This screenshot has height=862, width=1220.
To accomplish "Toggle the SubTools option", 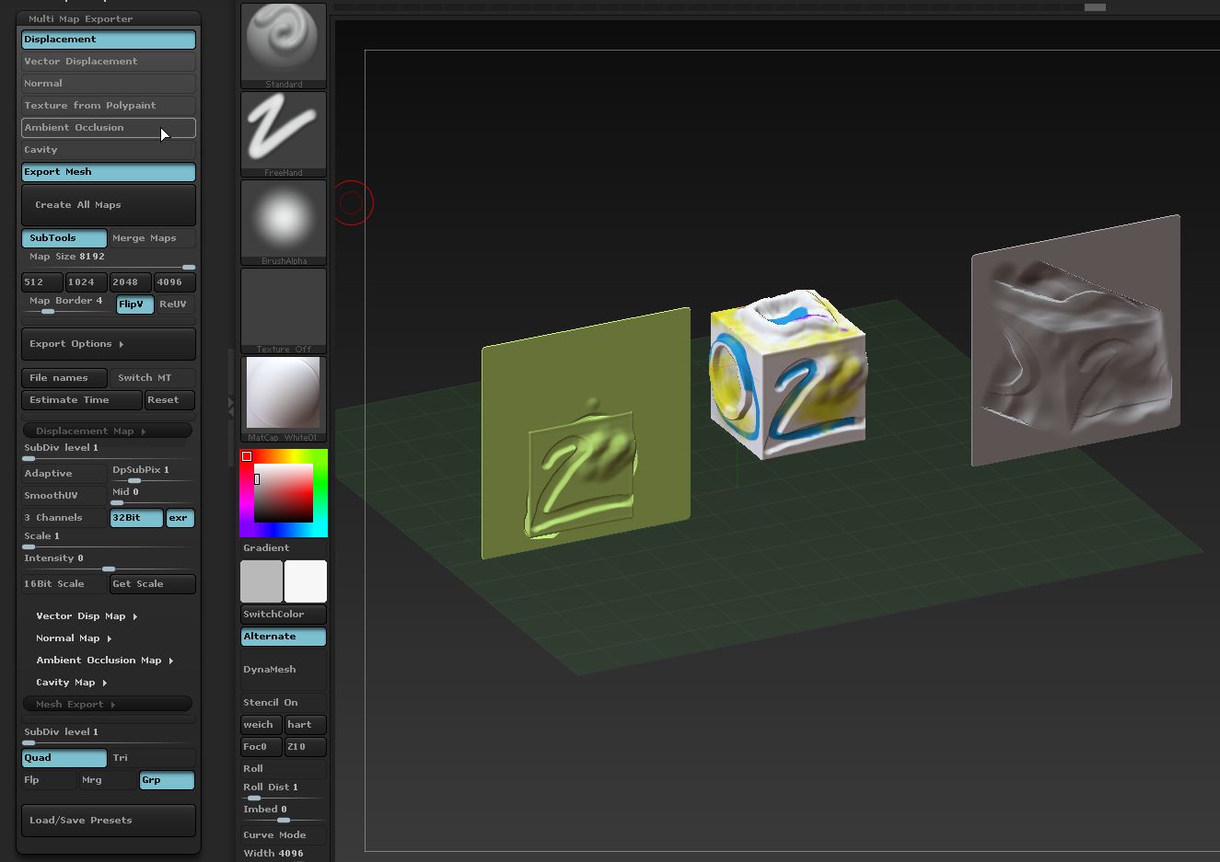I will click(64, 238).
